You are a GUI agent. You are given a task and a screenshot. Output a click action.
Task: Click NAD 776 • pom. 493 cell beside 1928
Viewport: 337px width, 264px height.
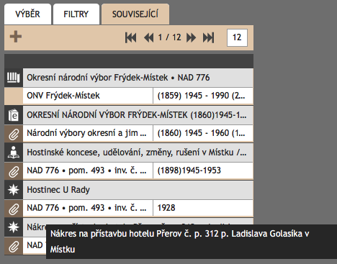(88, 208)
